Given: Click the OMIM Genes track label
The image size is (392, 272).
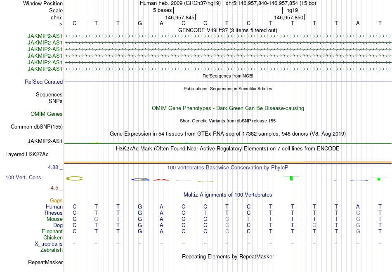Looking at the screenshot, I should point(47,114).
